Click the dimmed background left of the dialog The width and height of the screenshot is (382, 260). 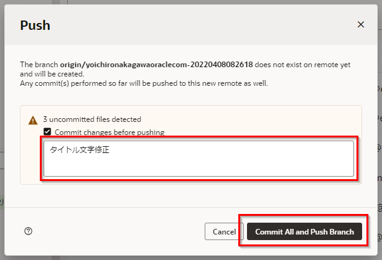coord(2,124)
